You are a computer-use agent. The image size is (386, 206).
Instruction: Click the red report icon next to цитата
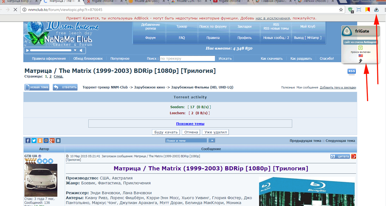click(354, 156)
